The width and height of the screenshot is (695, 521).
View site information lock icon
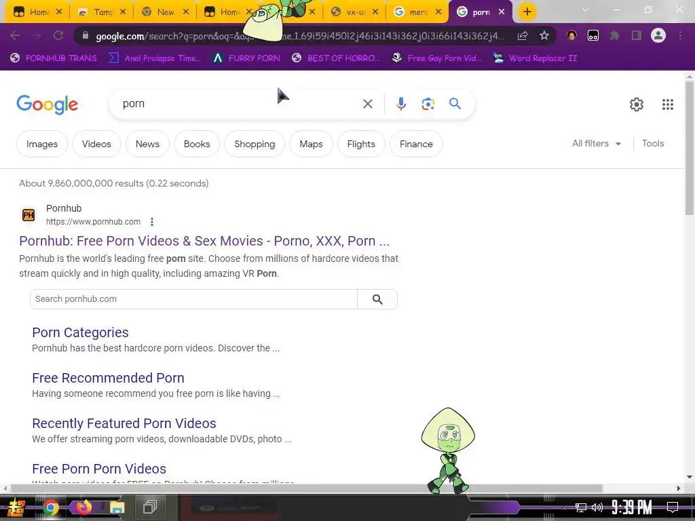point(86,36)
